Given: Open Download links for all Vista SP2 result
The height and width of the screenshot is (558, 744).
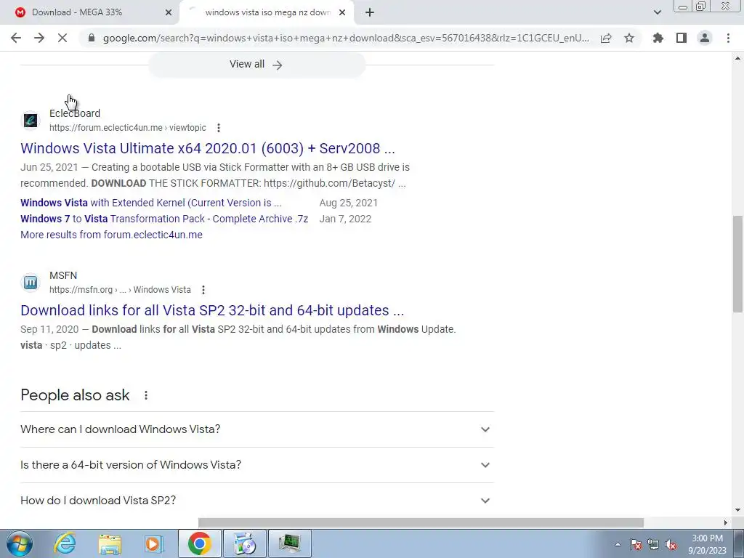Looking at the screenshot, I should 212,310.
